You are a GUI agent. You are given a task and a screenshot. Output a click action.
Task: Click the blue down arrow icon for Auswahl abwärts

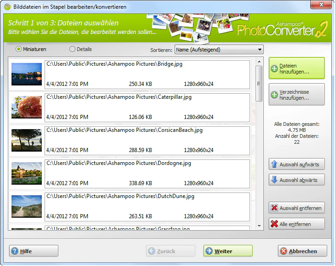point(274,180)
